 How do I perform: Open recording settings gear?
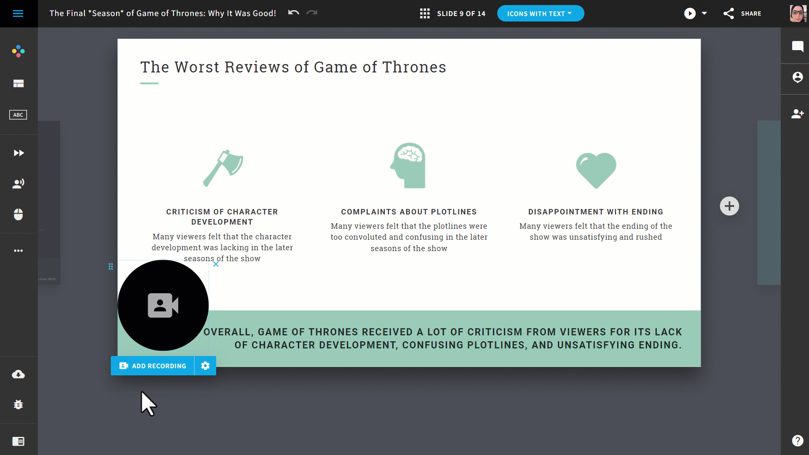pyautogui.click(x=205, y=366)
